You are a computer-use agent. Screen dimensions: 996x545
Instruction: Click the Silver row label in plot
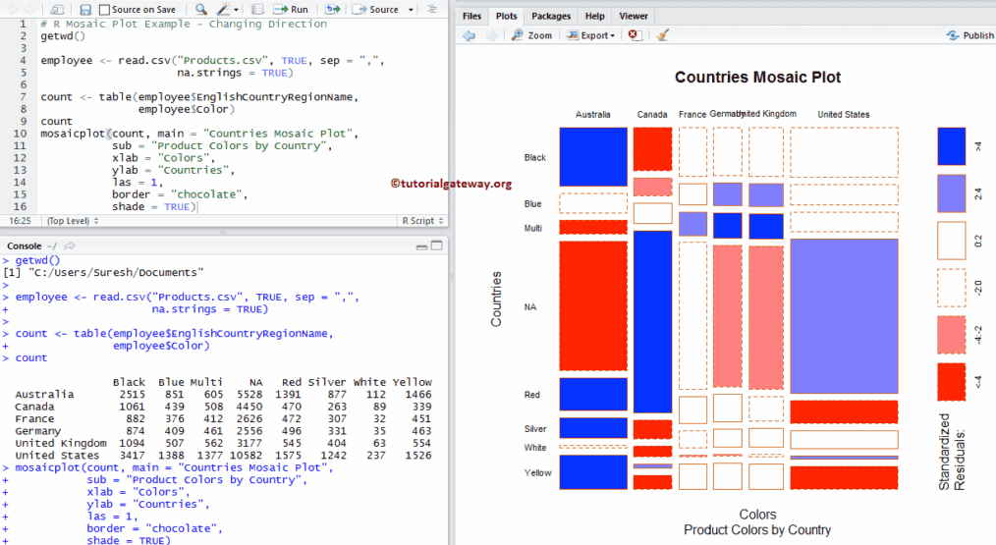coord(535,429)
